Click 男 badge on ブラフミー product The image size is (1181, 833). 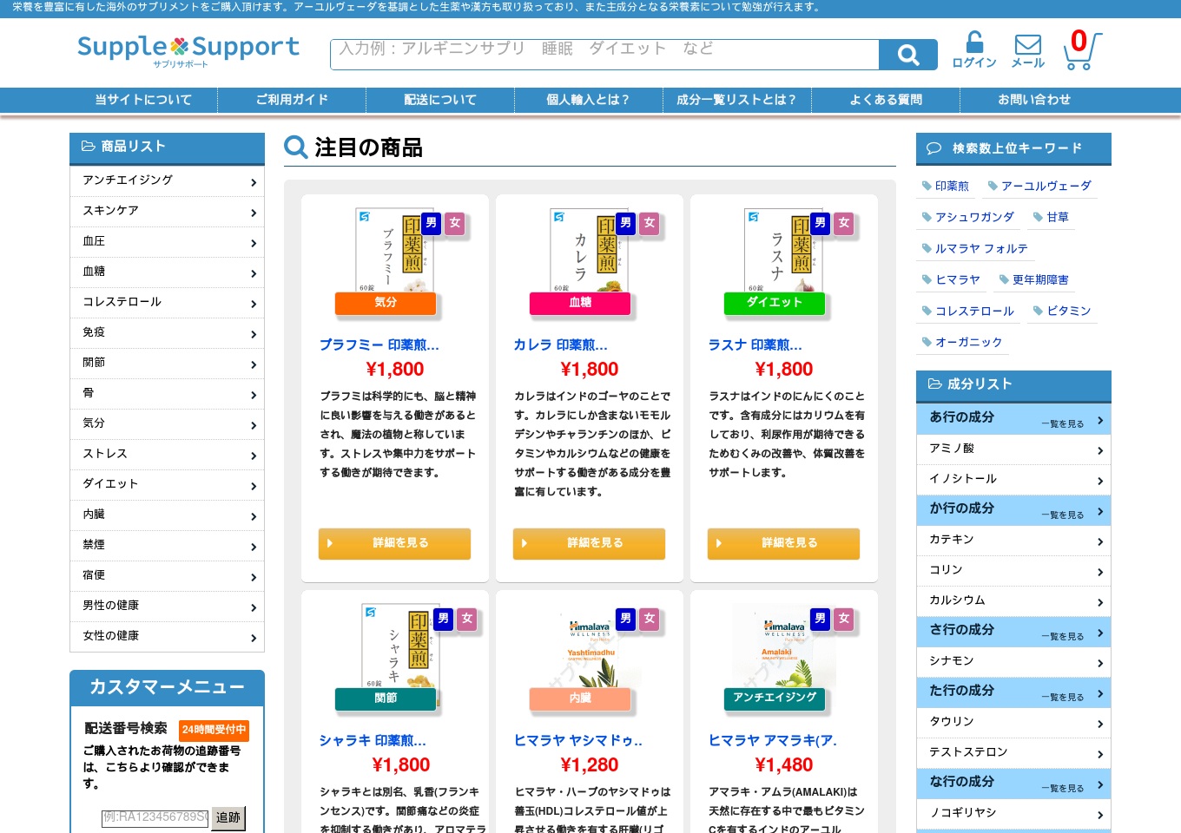431,223
